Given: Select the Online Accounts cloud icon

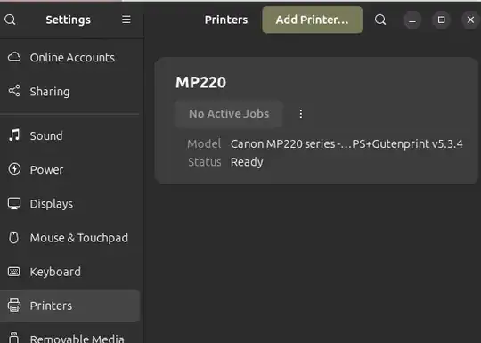Looking at the screenshot, I should tap(14, 57).
